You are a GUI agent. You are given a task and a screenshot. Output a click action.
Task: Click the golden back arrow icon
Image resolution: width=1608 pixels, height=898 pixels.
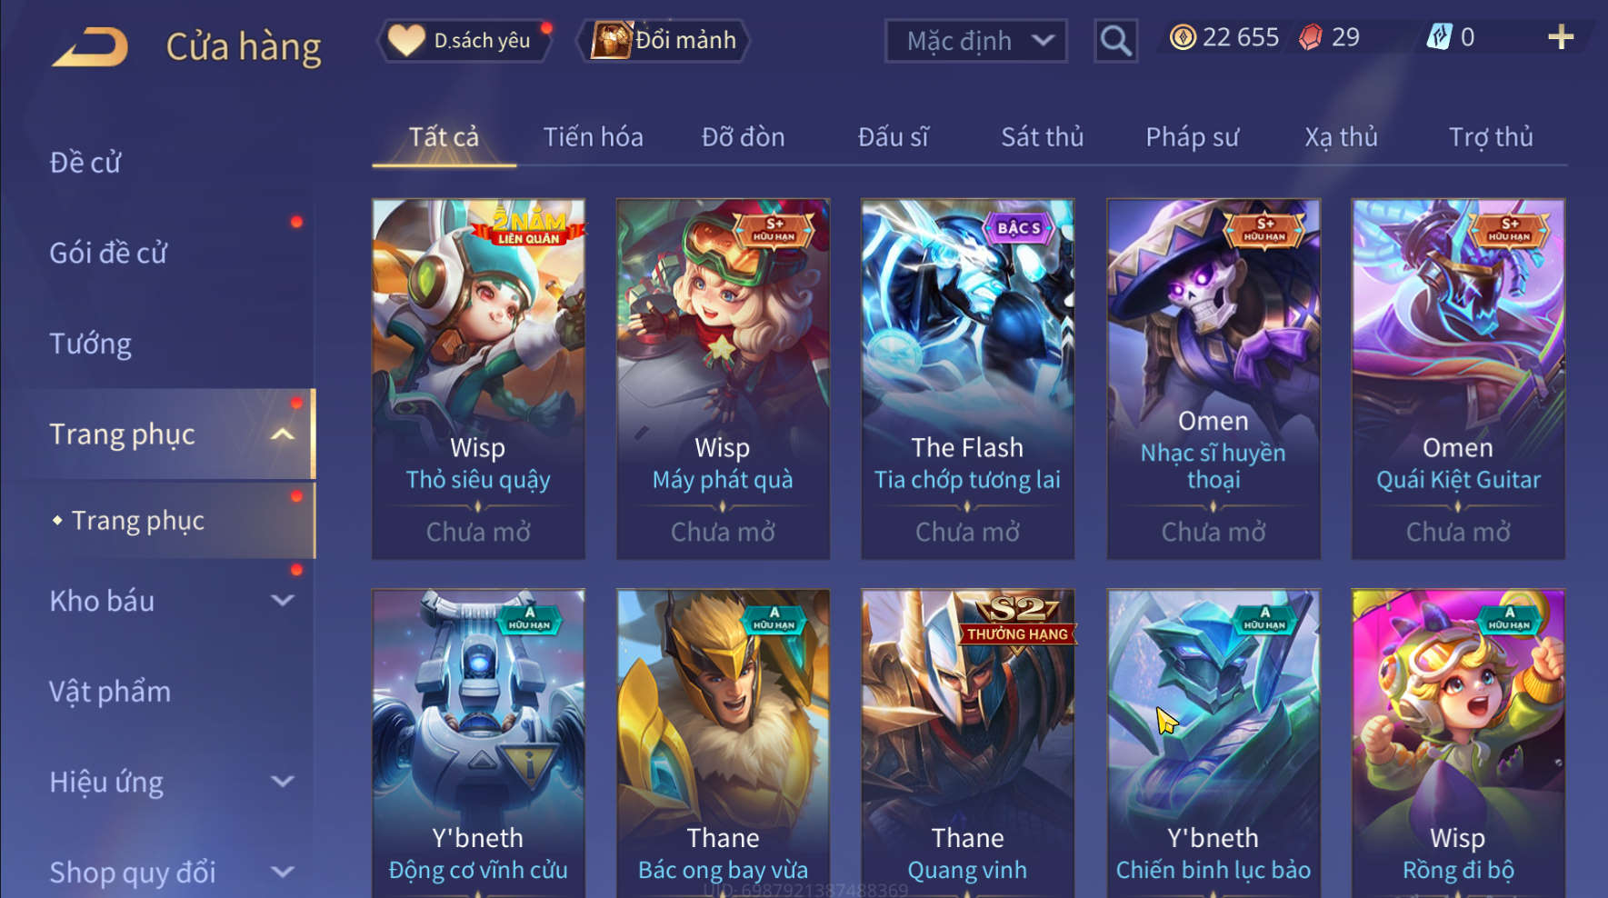[x=90, y=47]
